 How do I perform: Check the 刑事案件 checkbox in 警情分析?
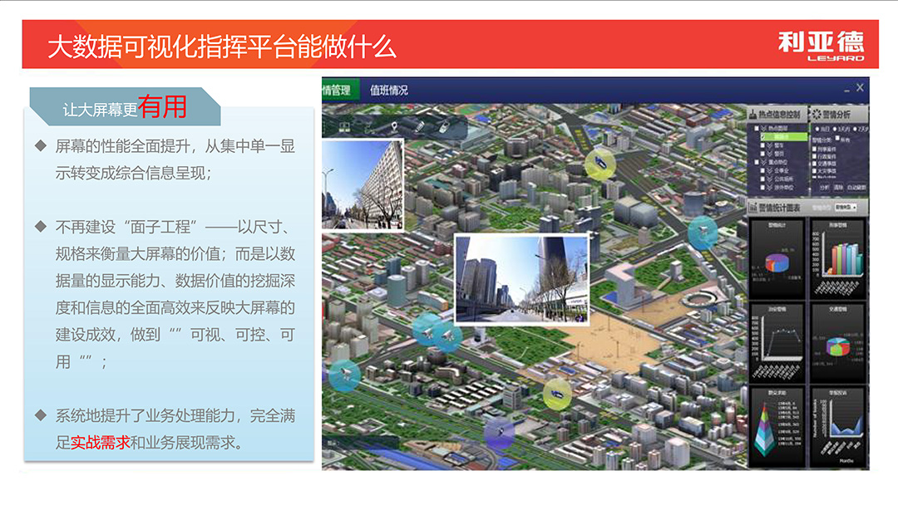click(813, 150)
